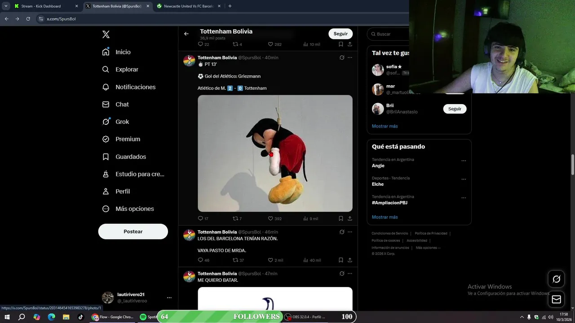The height and width of the screenshot is (323, 575).
Task: Open the tab search dropdown arrow
Action: coord(6,6)
